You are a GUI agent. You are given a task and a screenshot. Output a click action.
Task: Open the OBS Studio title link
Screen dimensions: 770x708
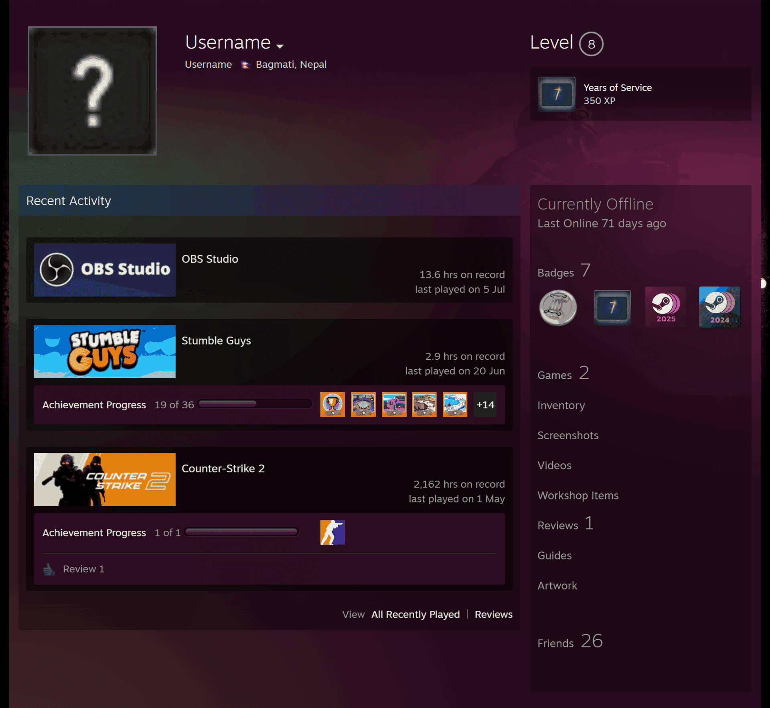[210, 259]
